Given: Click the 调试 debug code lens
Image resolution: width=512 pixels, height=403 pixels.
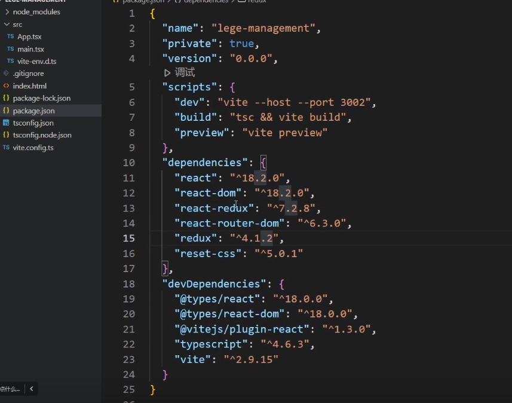Looking at the screenshot, I should coord(185,72).
